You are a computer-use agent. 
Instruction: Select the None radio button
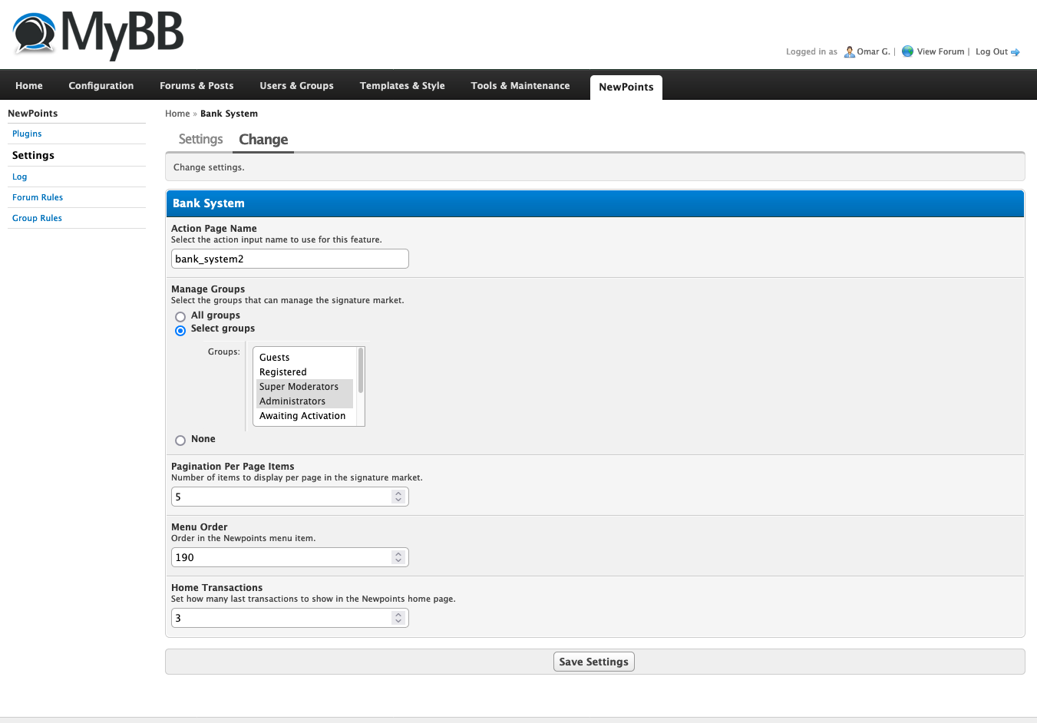click(x=180, y=441)
